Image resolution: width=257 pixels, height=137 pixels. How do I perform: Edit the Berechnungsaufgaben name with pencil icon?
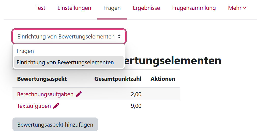pos(79,94)
